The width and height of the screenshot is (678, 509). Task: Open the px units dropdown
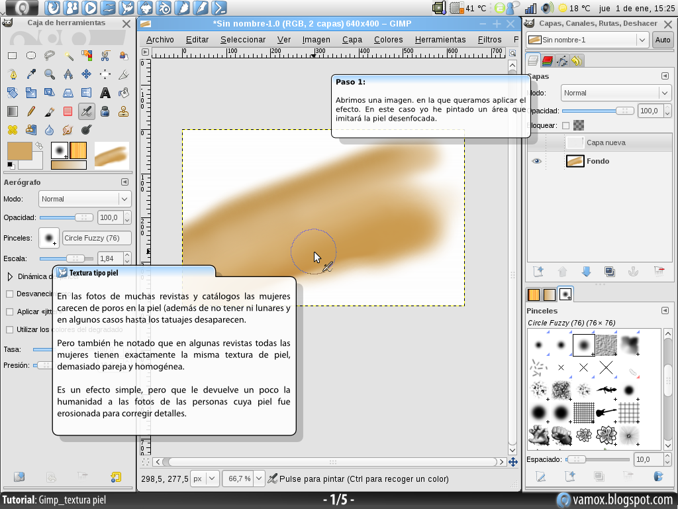[204, 479]
